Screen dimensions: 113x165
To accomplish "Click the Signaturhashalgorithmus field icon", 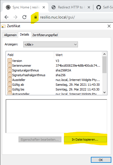I will [x=10, y=75].
